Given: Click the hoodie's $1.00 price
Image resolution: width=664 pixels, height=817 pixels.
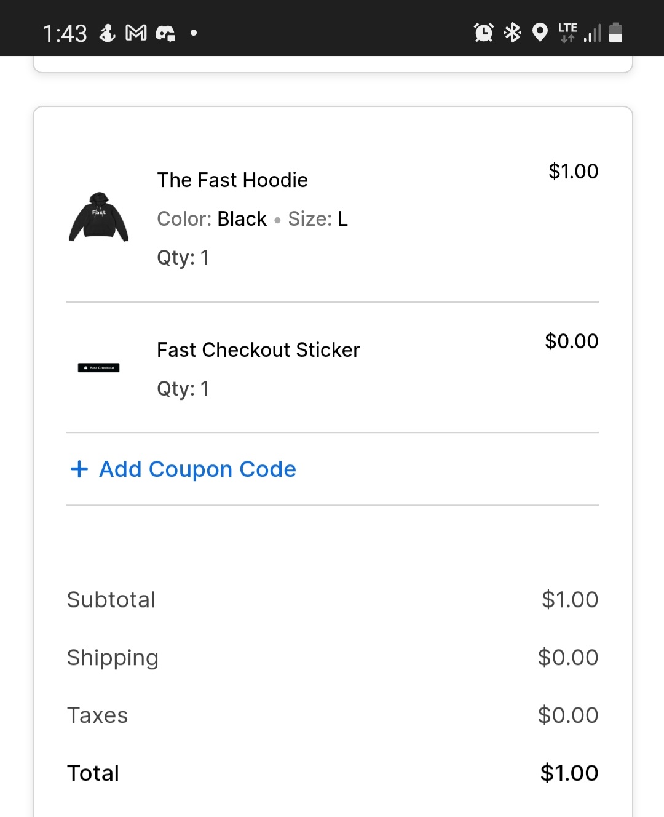Looking at the screenshot, I should (573, 172).
